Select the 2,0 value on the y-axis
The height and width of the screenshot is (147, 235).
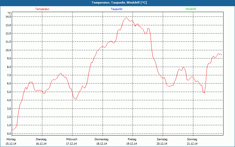(9, 117)
